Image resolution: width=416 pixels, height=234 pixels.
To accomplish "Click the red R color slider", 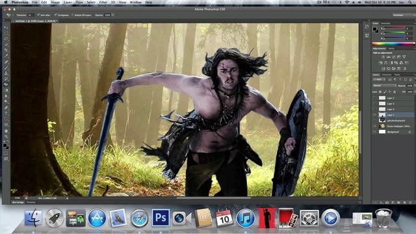I will tap(395, 28).
